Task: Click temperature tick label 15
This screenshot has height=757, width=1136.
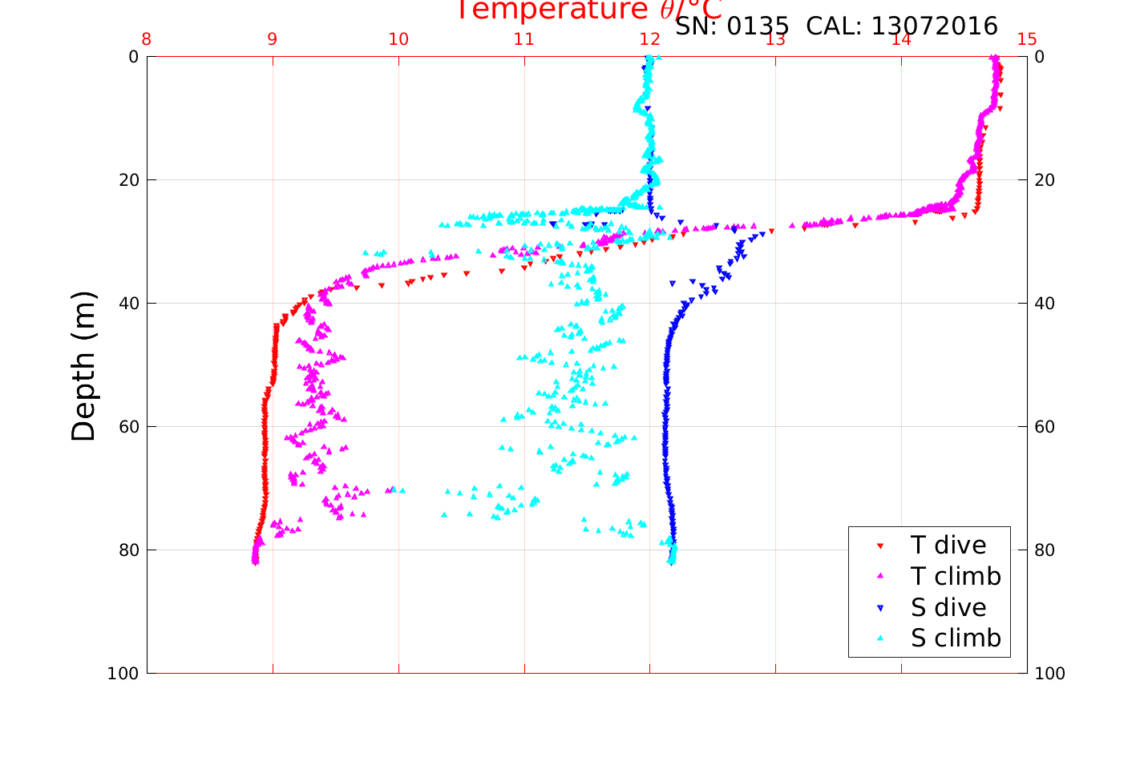Action: [x=1027, y=40]
